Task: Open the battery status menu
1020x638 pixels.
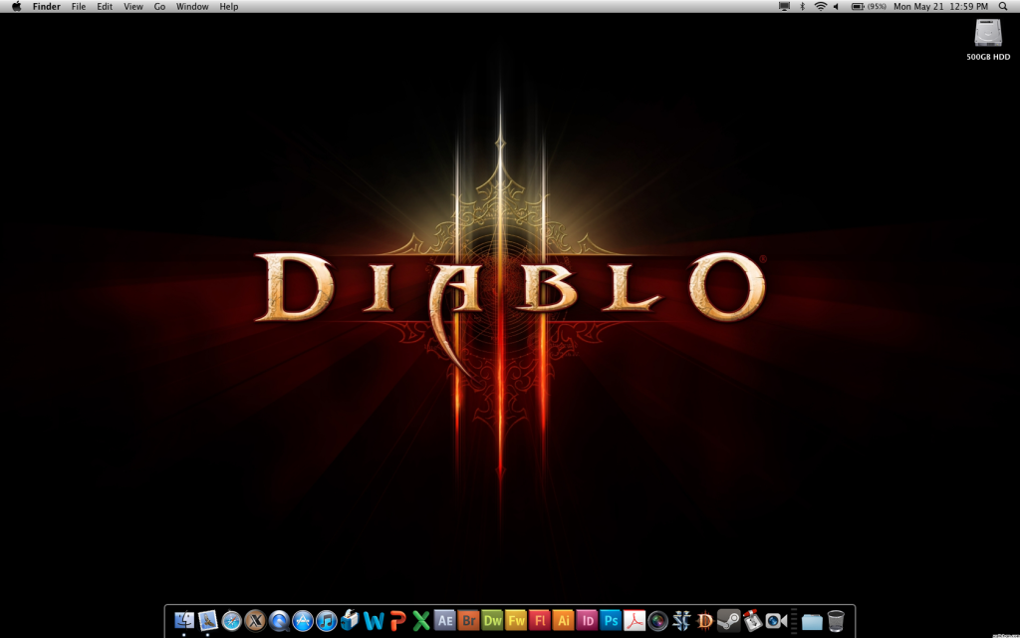Action: tap(869, 7)
